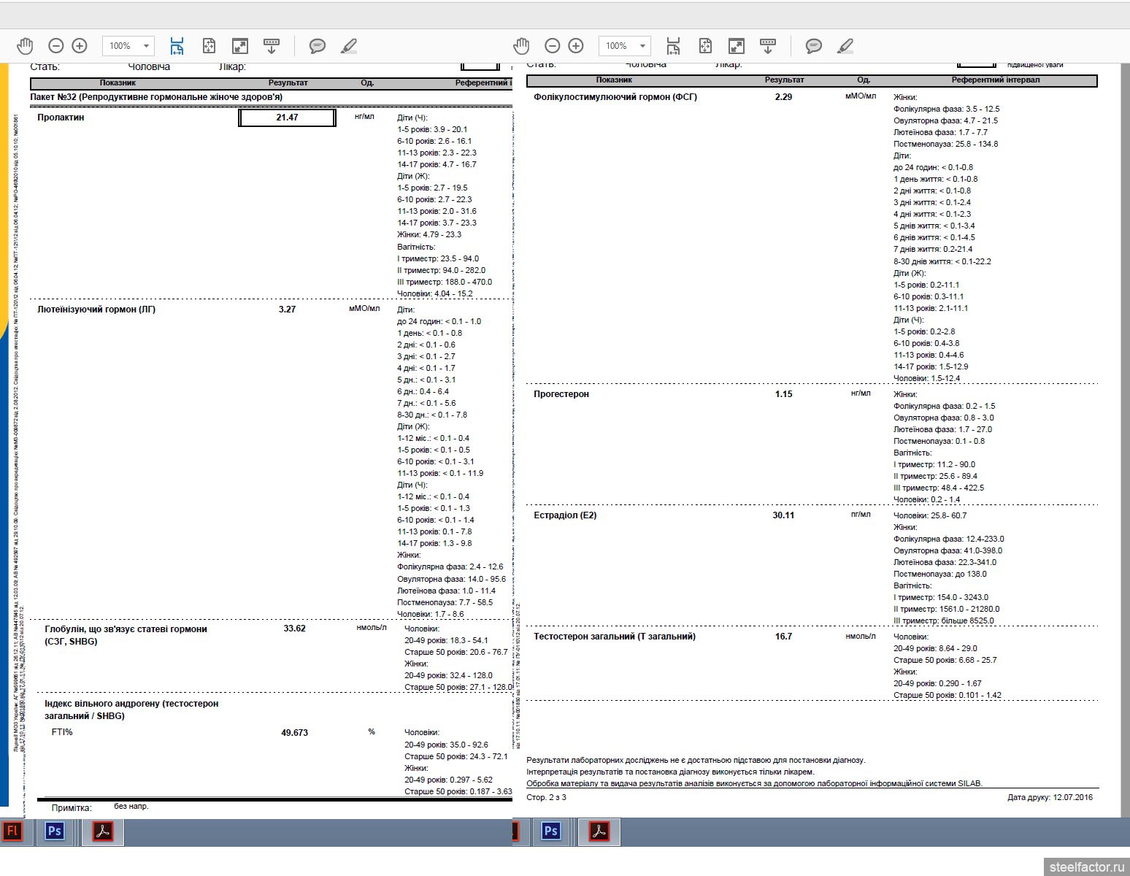Click "Фолікулостимулюючий гормон (ФСГ)" label

tap(615, 97)
